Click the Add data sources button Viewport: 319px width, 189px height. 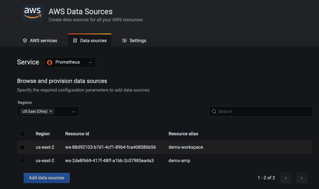click(x=47, y=178)
